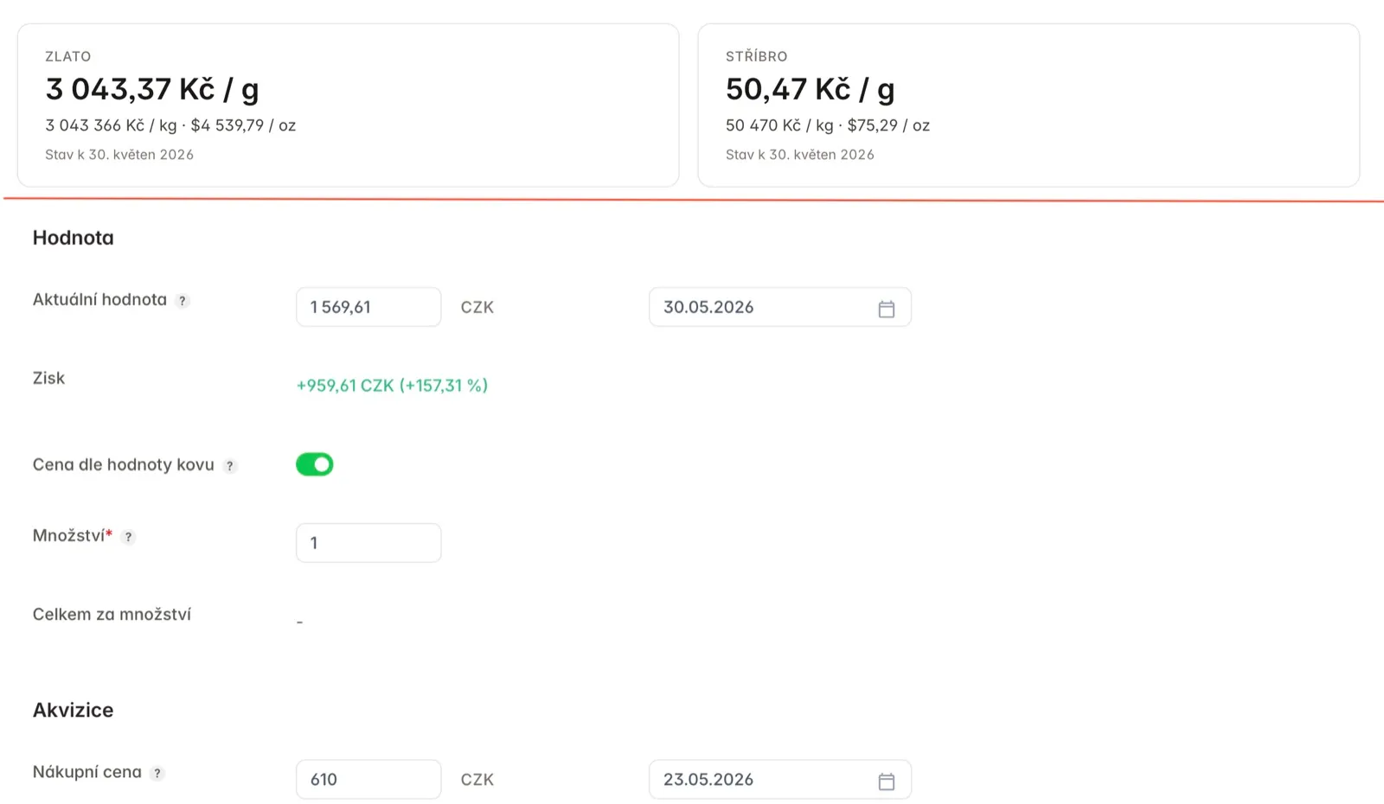Select the current value date 30.05.2026
Image resolution: width=1384 pixels, height=804 pixels.
click(780, 307)
